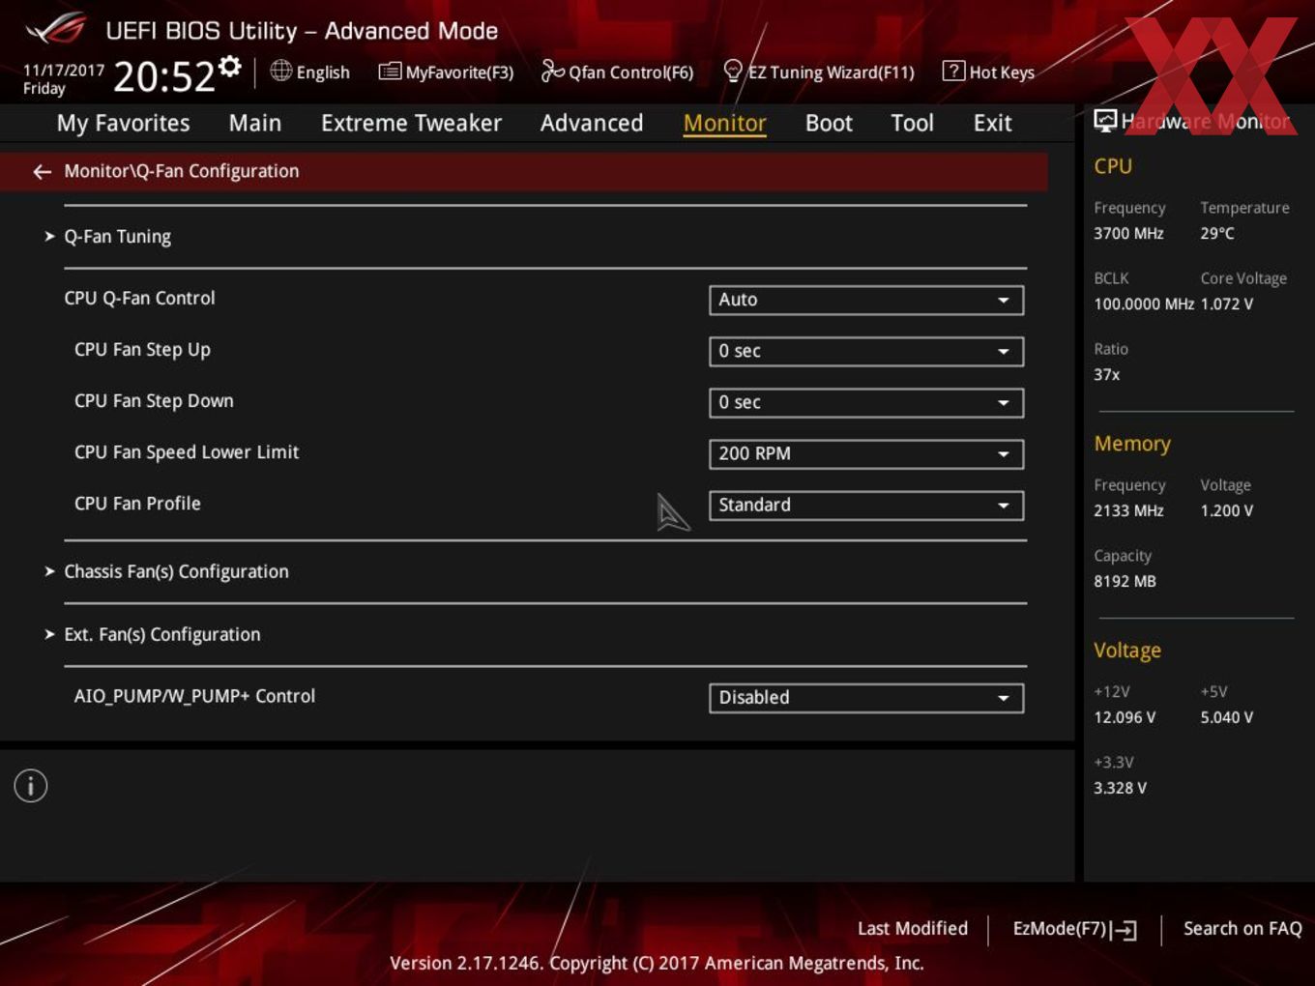Click the Monitor\Q-Fan Configuration breadcrumb
1315x986 pixels.
[x=182, y=171]
